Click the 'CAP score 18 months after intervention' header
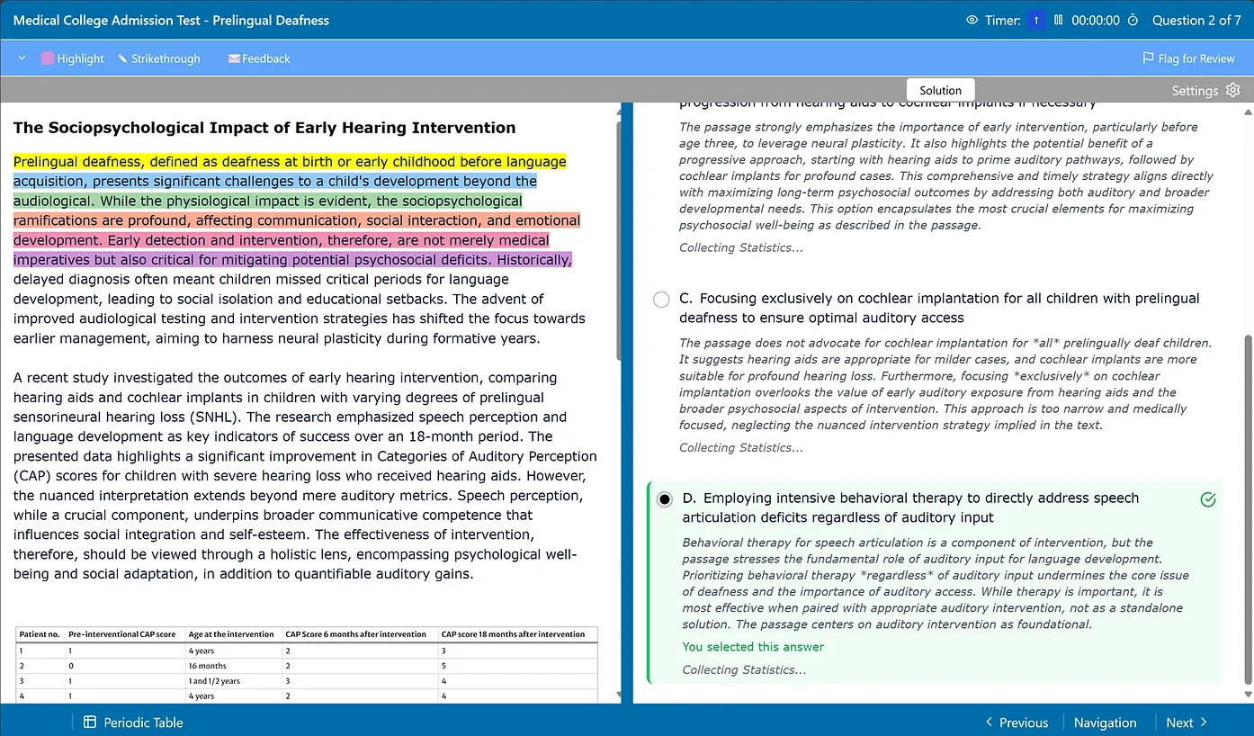 pyautogui.click(x=513, y=634)
